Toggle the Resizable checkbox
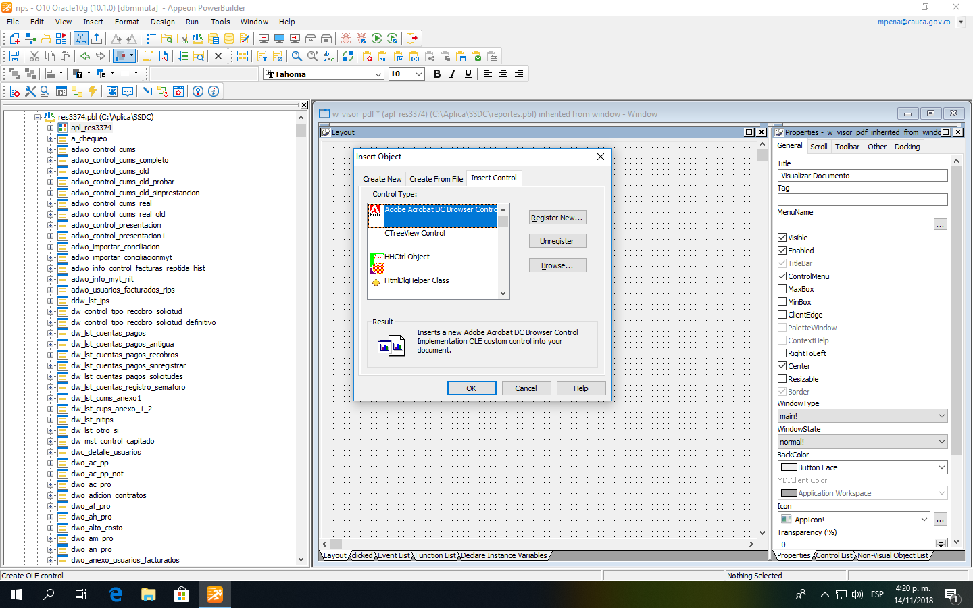 (x=782, y=379)
